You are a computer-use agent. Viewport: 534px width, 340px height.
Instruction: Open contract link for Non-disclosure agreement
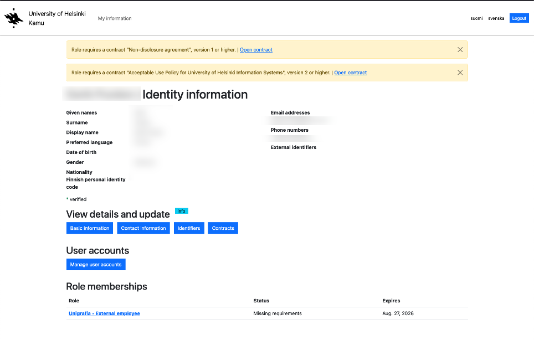pyautogui.click(x=256, y=50)
